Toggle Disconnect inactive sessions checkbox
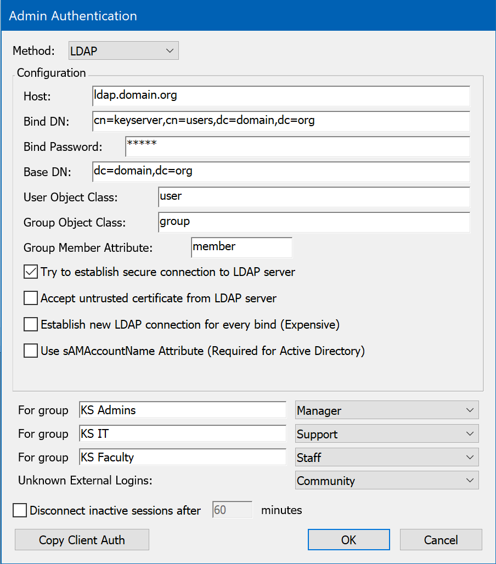 click(x=20, y=510)
